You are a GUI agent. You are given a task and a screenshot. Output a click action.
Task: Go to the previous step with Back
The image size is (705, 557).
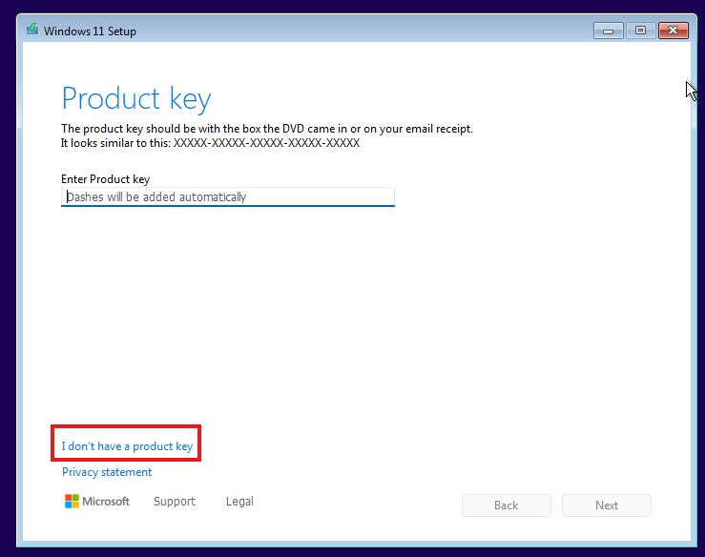click(507, 505)
